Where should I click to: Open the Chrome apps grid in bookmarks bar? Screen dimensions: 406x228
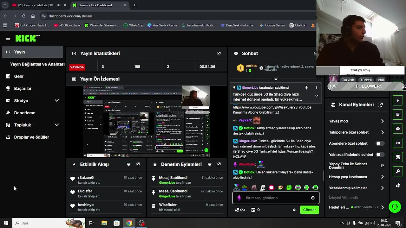(5, 25)
